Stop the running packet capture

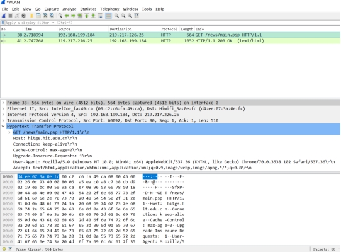tap(10, 16)
